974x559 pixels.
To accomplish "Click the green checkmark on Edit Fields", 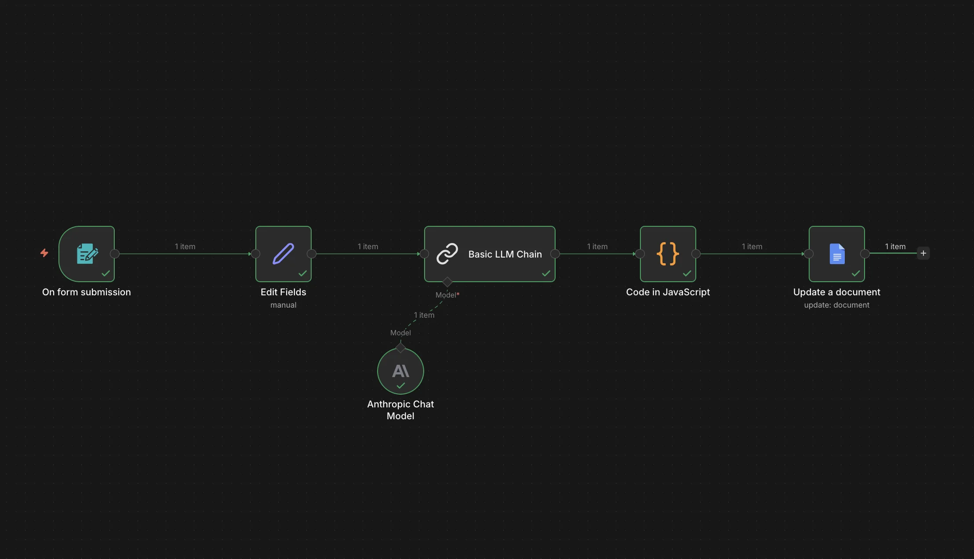I will [302, 273].
